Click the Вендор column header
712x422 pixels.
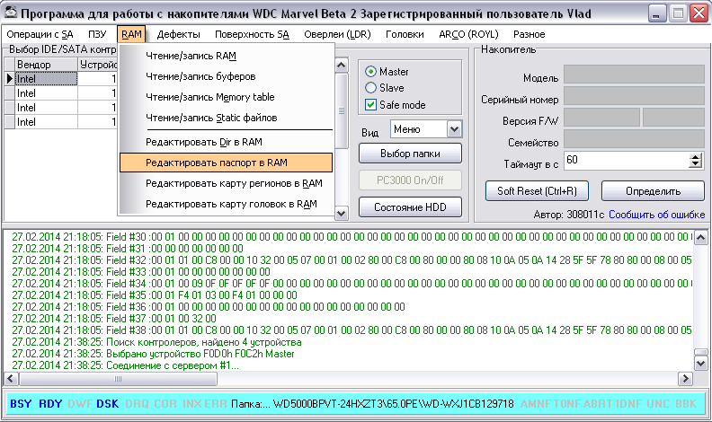(47, 65)
